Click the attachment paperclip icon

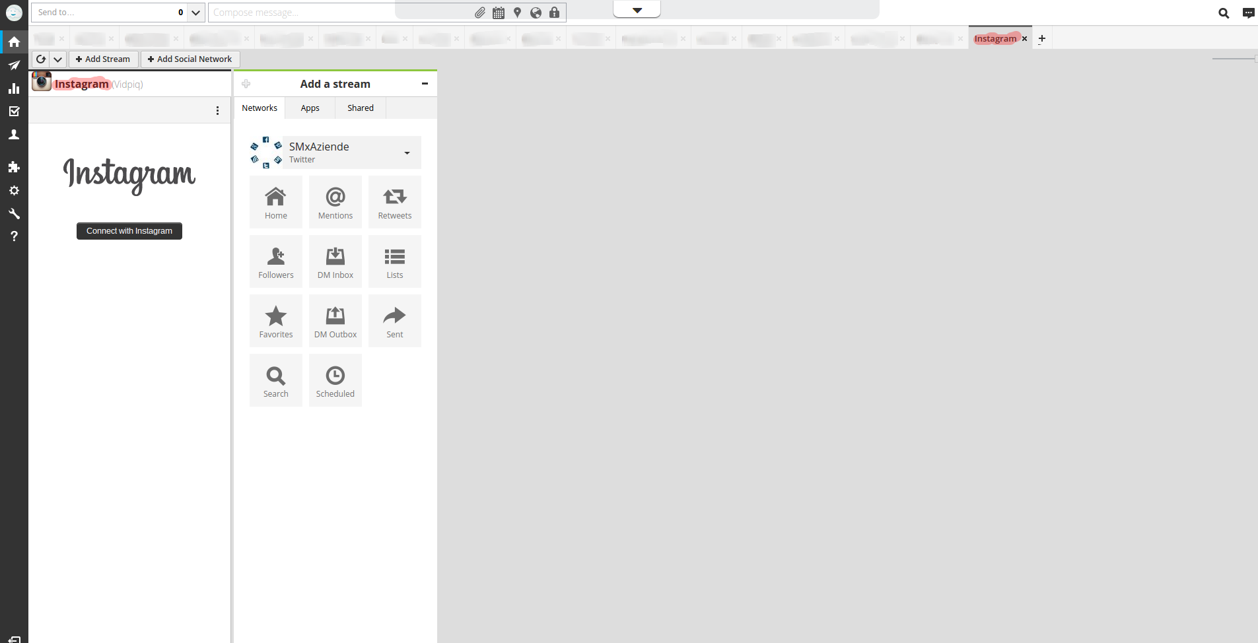click(x=480, y=13)
